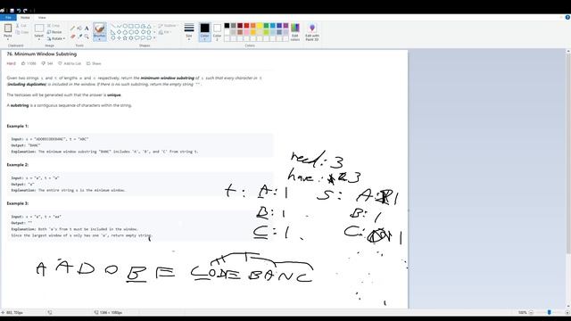
Task: Choose the Triangle shape
Action: tap(149, 26)
